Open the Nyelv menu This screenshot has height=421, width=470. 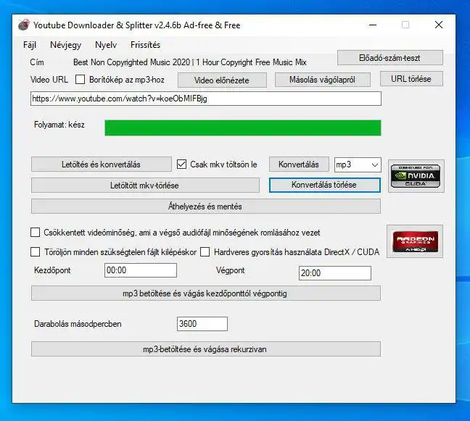106,45
